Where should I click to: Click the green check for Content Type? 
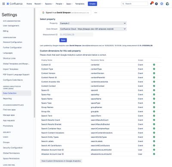[154, 69]
